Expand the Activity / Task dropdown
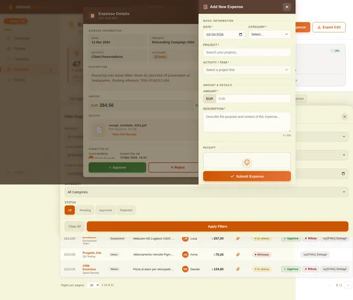Screen dimensions: 353x300 point(247,70)
